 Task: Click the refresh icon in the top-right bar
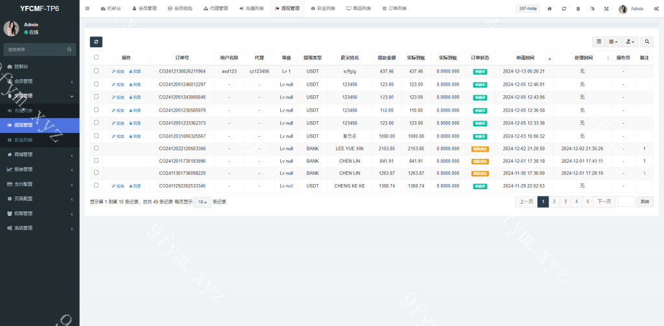(564, 8)
